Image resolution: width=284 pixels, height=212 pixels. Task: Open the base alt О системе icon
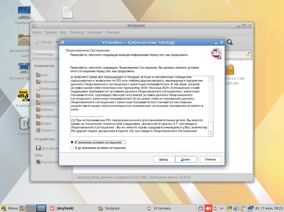24,97
